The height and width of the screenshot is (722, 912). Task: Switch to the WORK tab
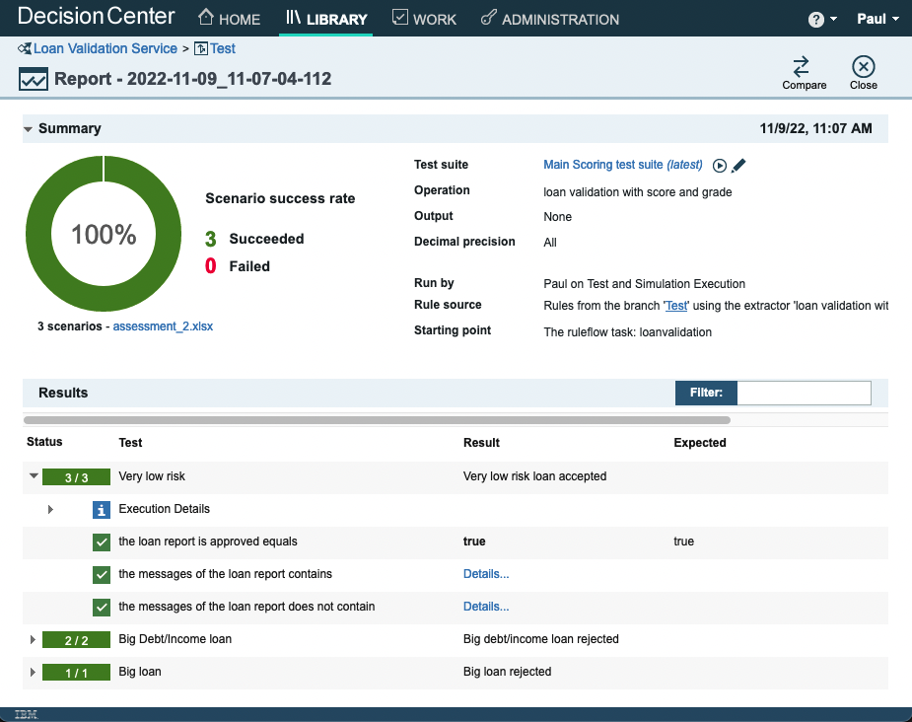(424, 19)
